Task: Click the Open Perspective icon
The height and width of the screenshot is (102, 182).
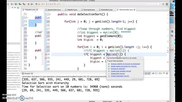Action: [x=163, y=4]
